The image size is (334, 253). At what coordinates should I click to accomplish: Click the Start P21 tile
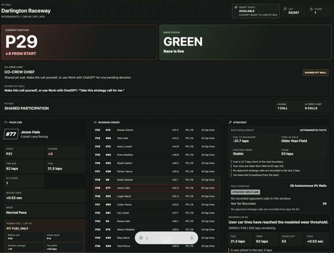click(24, 151)
